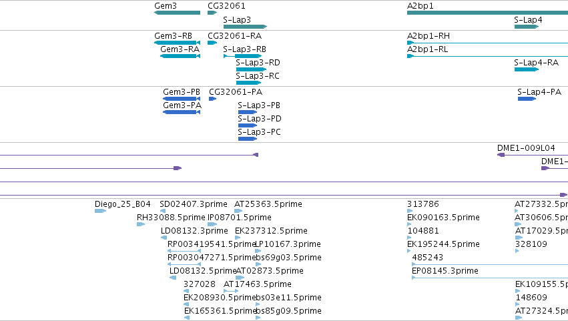Select protein Gem3-PA
The width and height of the screenshot is (568, 321).
[182, 112]
